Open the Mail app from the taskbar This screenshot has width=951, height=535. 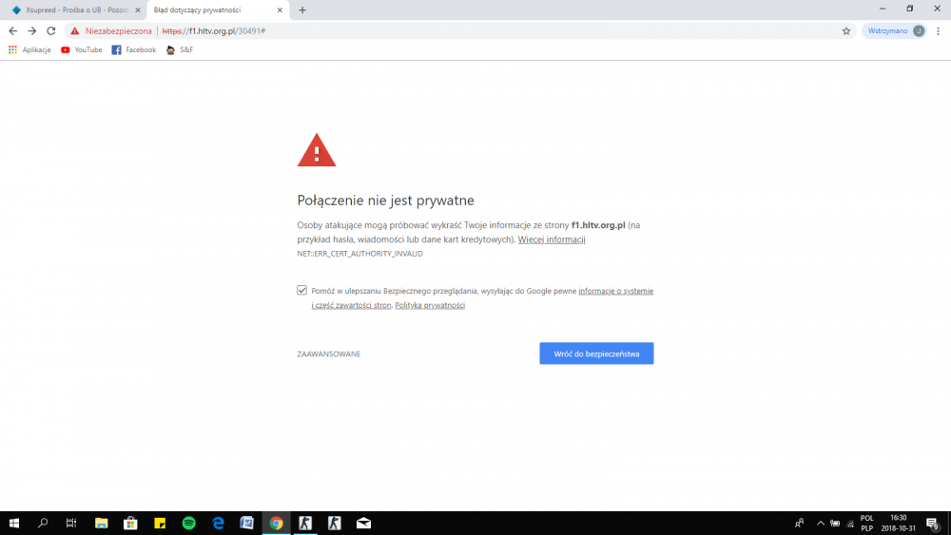pyautogui.click(x=363, y=523)
